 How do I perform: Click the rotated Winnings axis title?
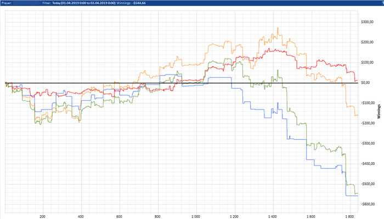379,112
